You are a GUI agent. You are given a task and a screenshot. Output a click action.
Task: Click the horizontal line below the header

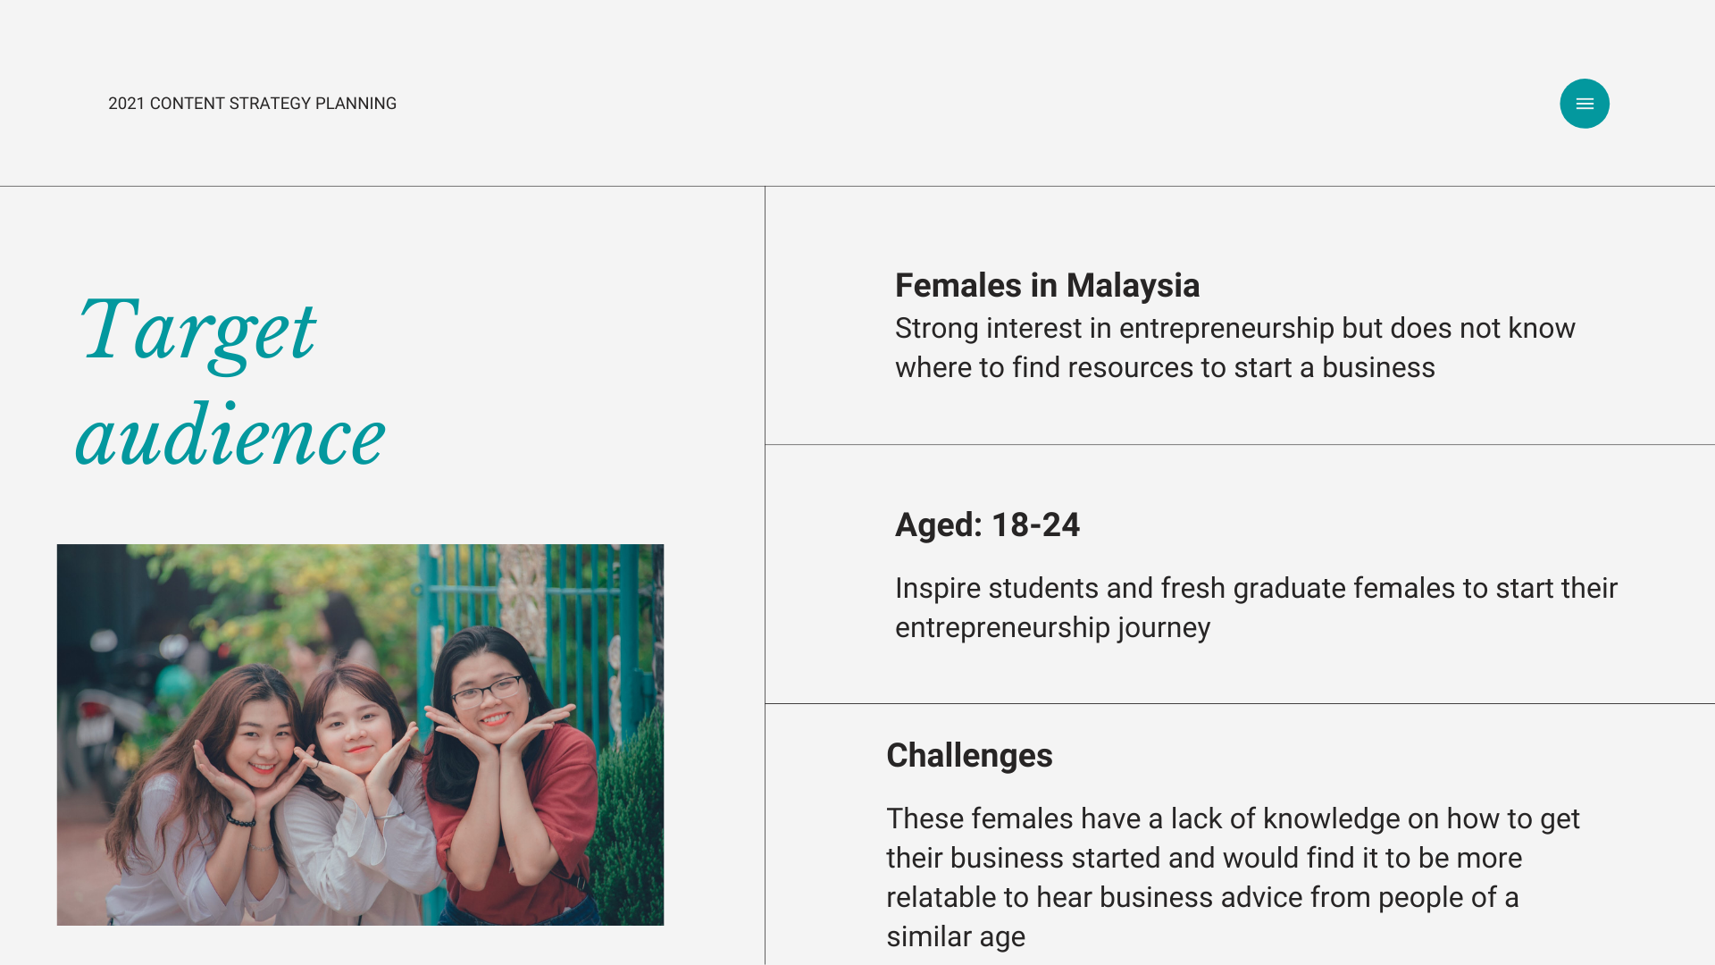click(x=857, y=186)
